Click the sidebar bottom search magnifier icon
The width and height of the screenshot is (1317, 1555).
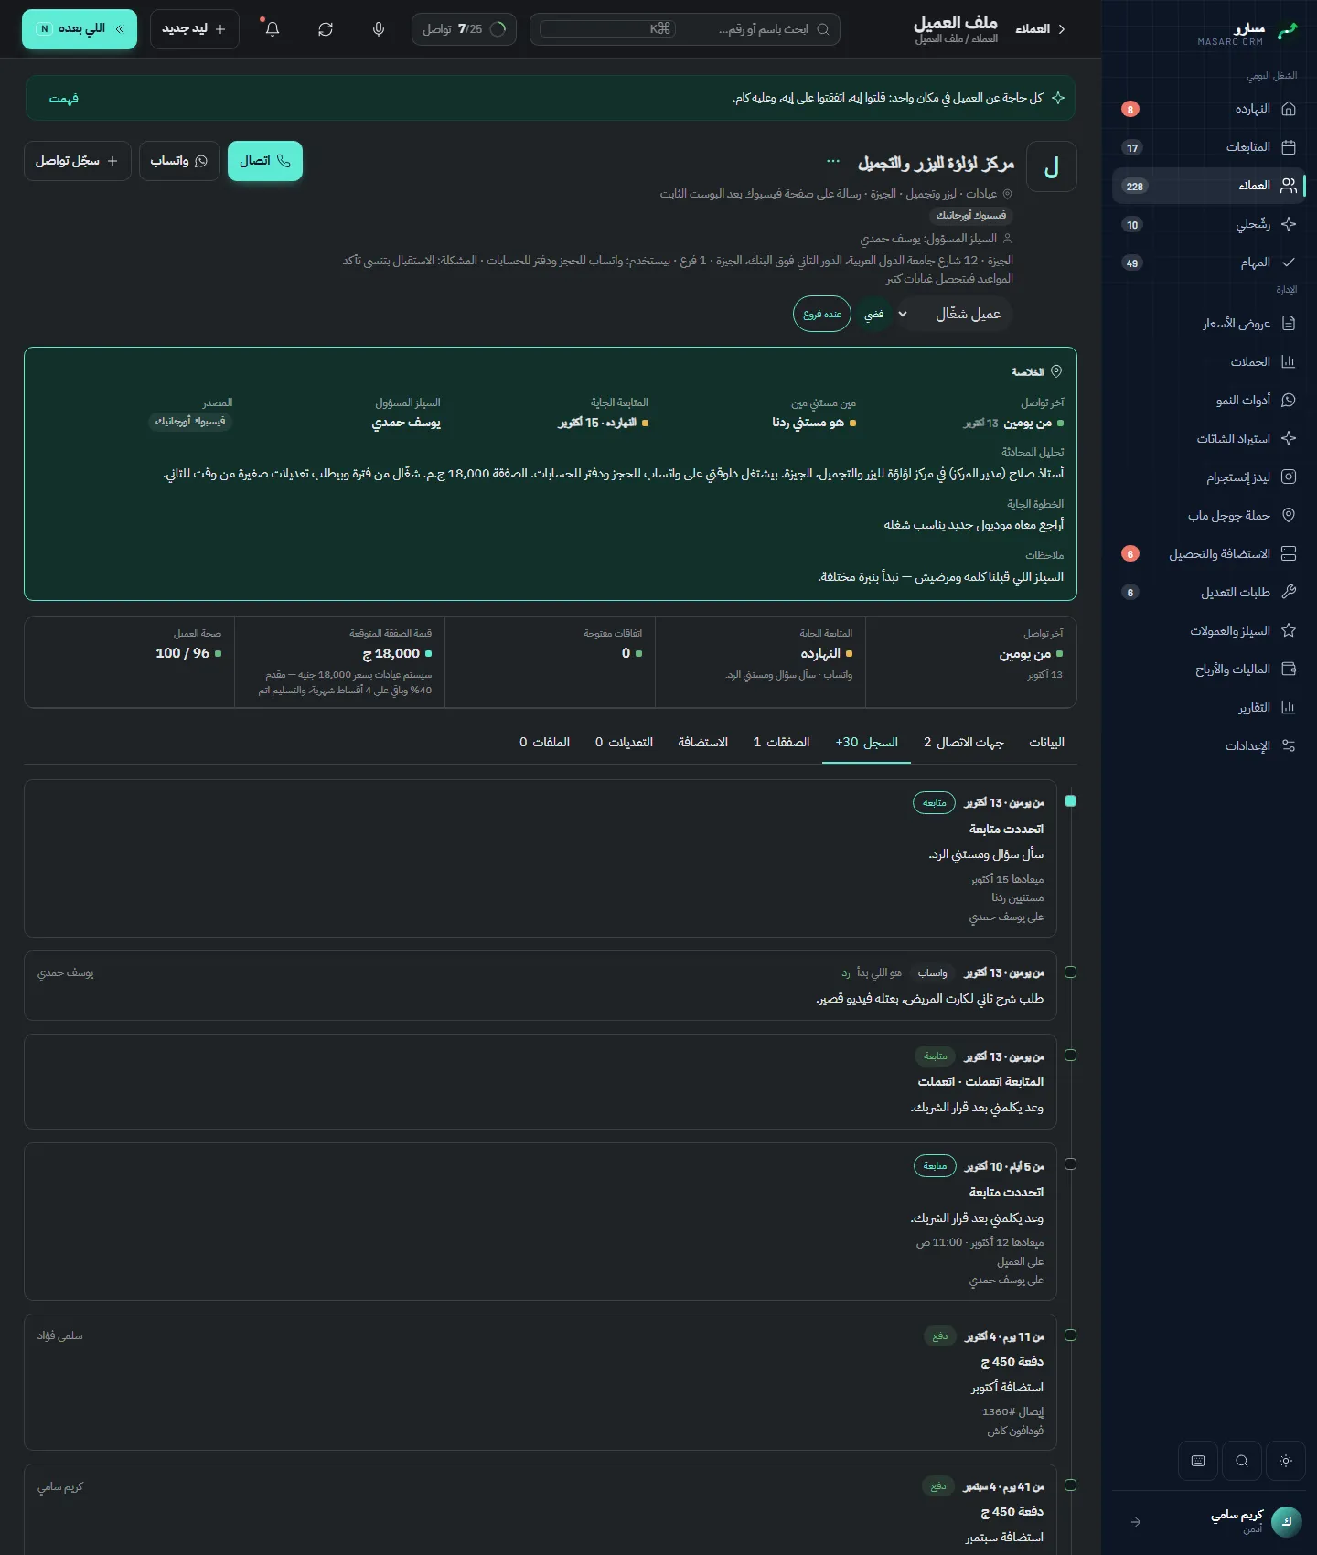pos(1242,1461)
